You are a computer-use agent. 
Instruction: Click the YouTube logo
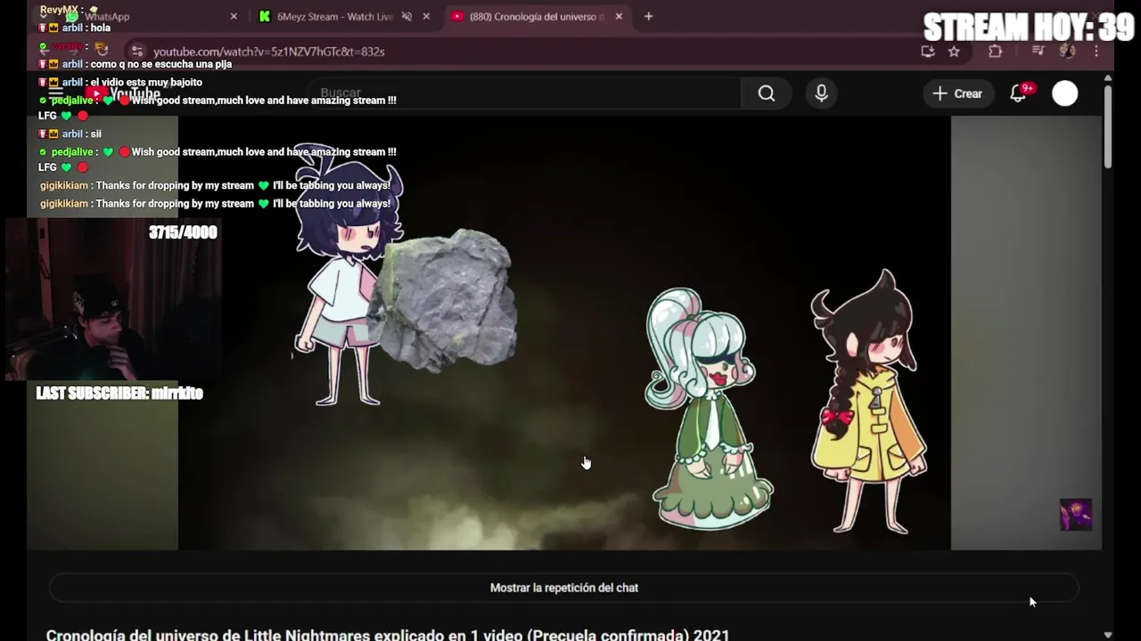pos(123,93)
